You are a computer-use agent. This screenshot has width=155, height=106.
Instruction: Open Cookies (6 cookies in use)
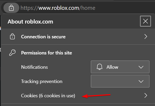coord(77,96)
